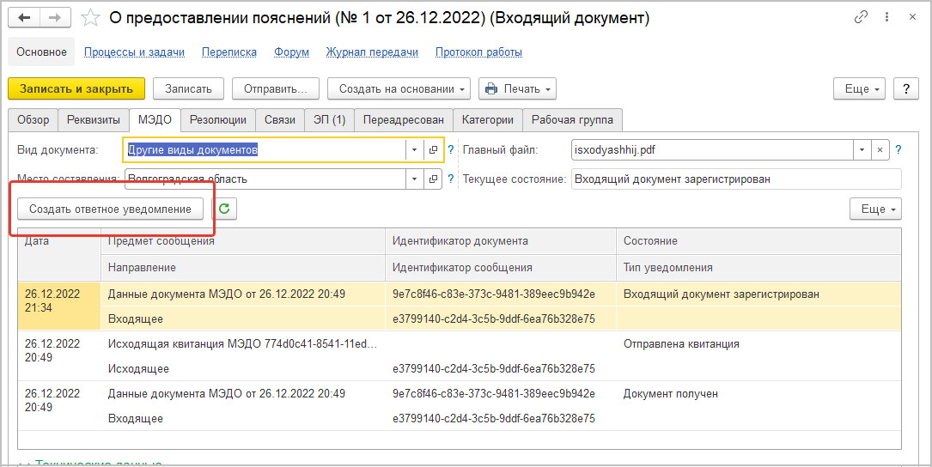
Task: Open the Вид документа field's open-form icon
Action: 433,150
